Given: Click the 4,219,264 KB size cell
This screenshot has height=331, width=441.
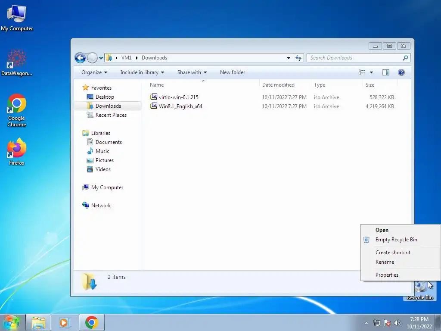Looking at the screenshot, I should pyautogui.click(x=380, y=106).
